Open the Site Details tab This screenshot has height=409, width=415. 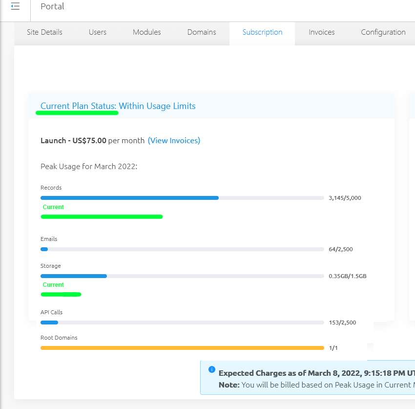click(44, 32)
